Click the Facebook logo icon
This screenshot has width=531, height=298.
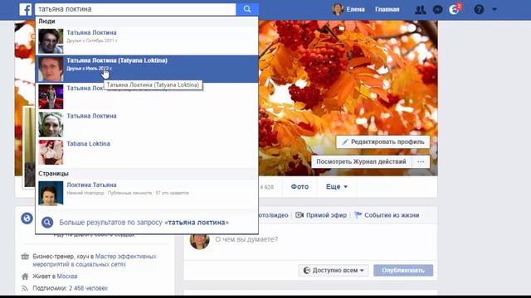tap(26, 9)
